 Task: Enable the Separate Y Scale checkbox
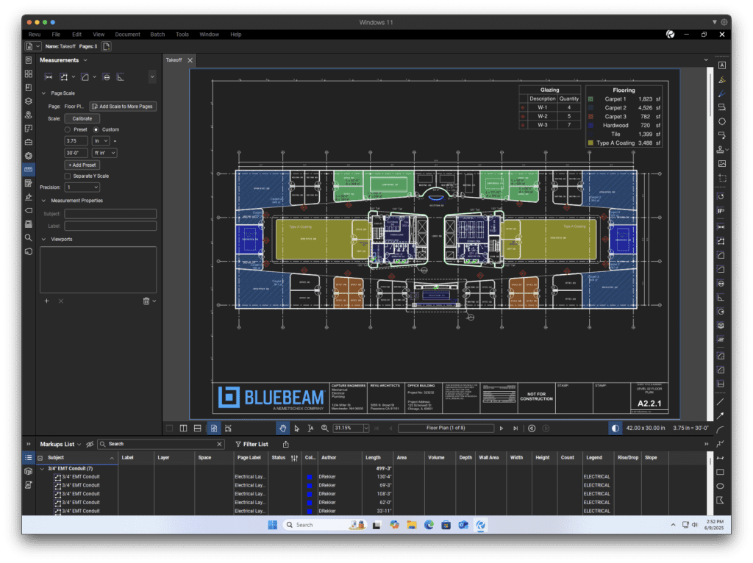coord(68,176)
